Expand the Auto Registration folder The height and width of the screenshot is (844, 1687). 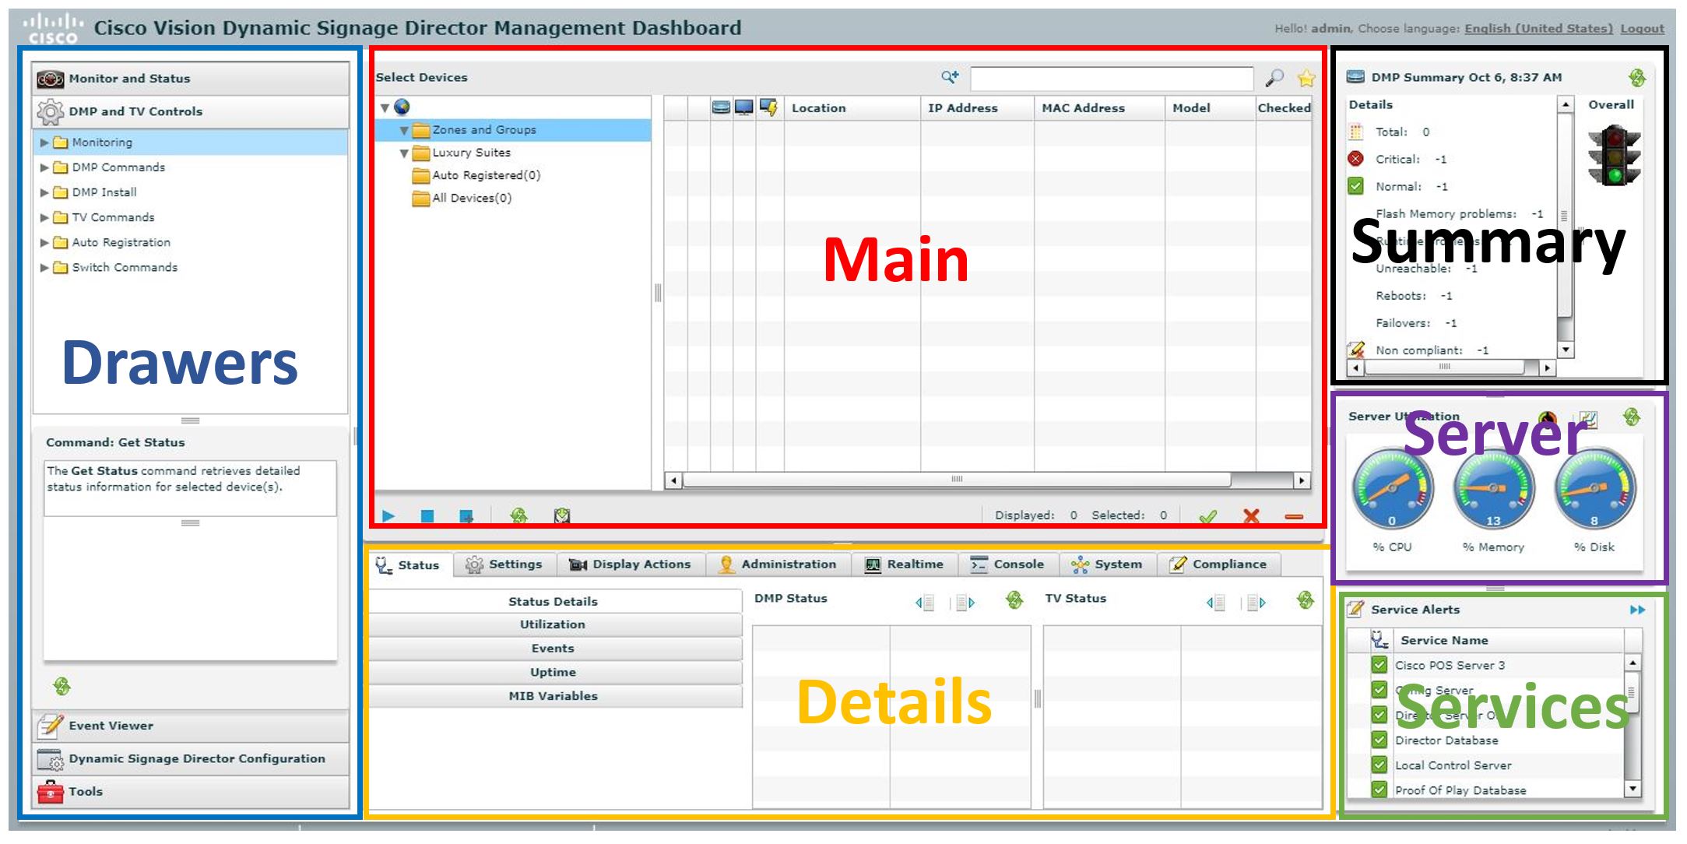(x=44, y=242)
